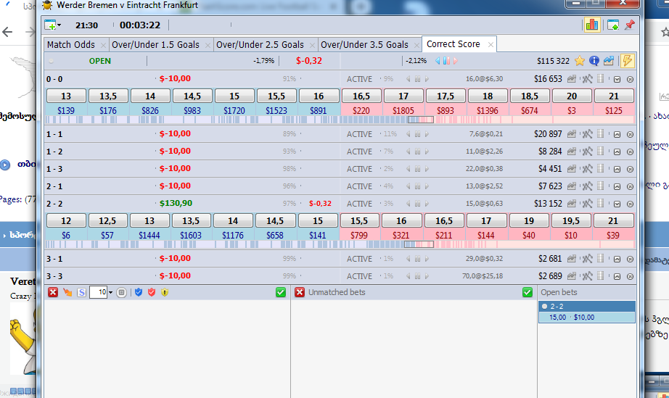Open the stake size dropdown arrow next to 10
This screenshot has width=669, height=398.
pyautogui.click(x=110, y=292)
